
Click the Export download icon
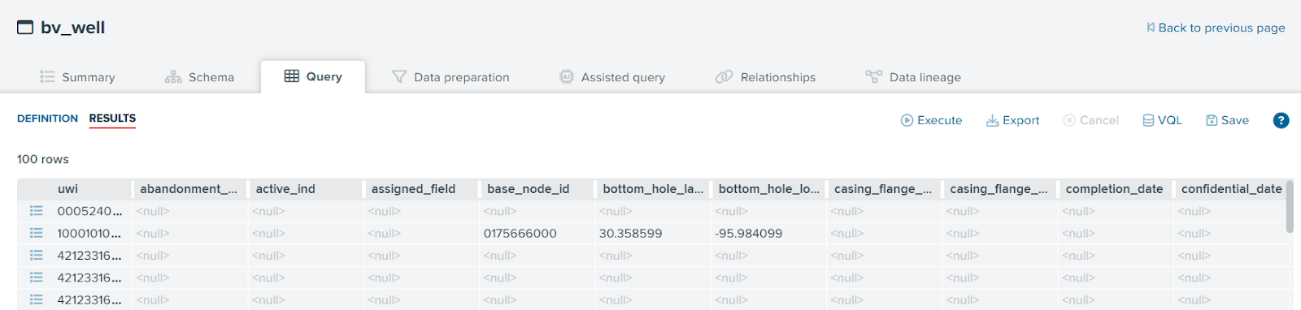(992, 120)
